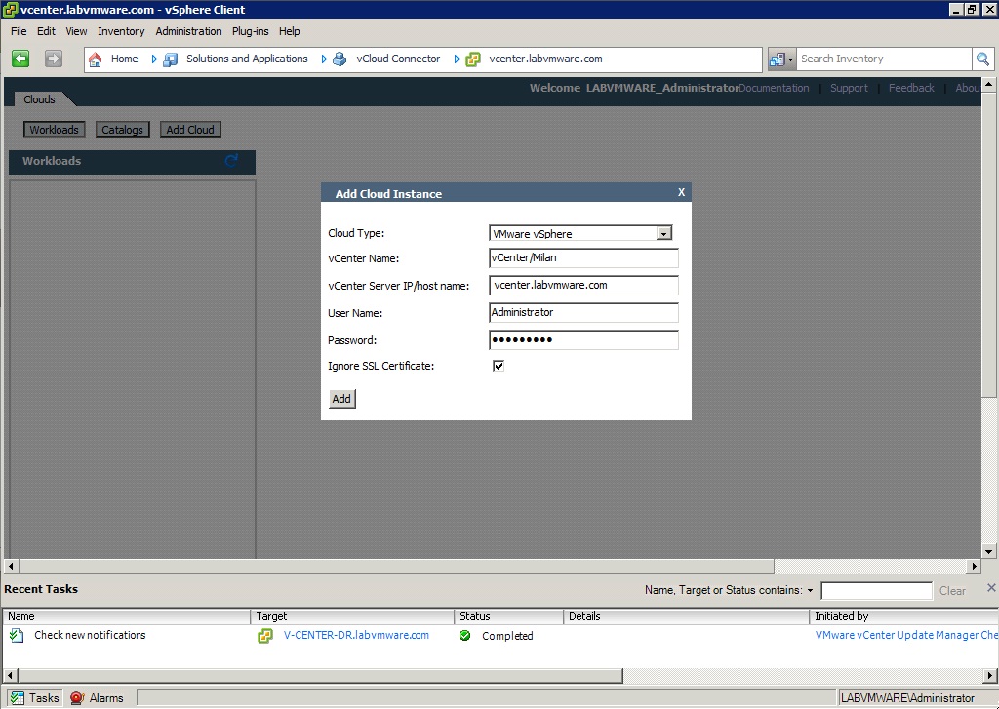
Task: Click the Catalogs button
Action: [122, 130]
